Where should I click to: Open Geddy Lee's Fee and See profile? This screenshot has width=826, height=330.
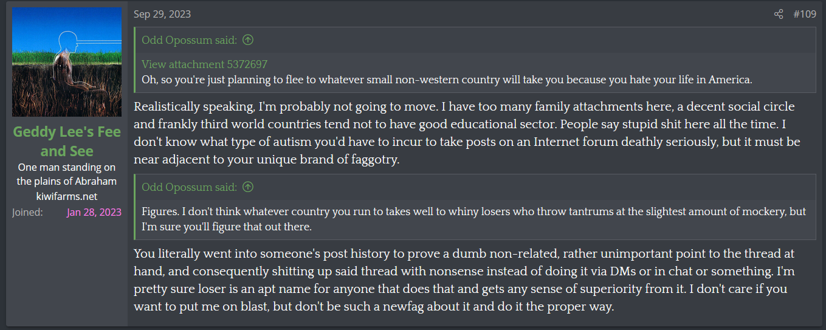[x=67, y=141]
